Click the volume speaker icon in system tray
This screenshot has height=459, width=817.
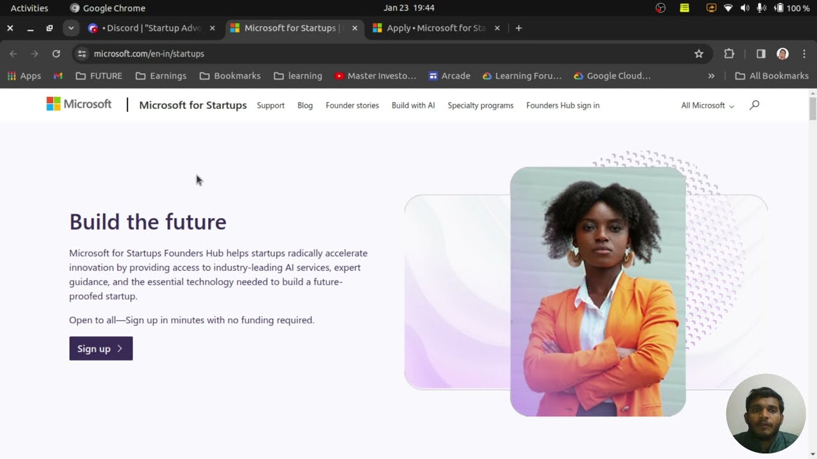click(745, 8)
